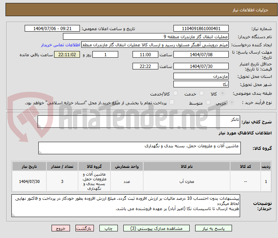This screenshot has height=238, width=278.
Task: Click the چاپ print button
Action: (109, 228)
